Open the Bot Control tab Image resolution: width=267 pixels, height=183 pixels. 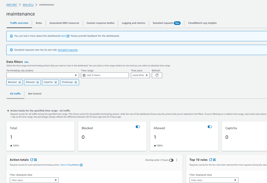[x=35, y=94]
